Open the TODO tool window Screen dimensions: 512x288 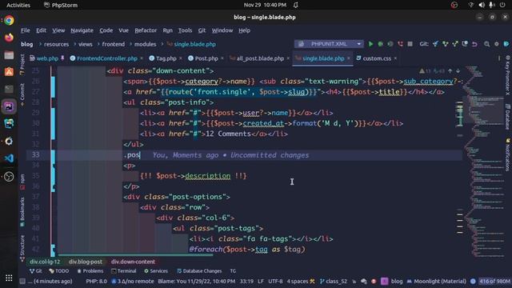coord(58,271)
